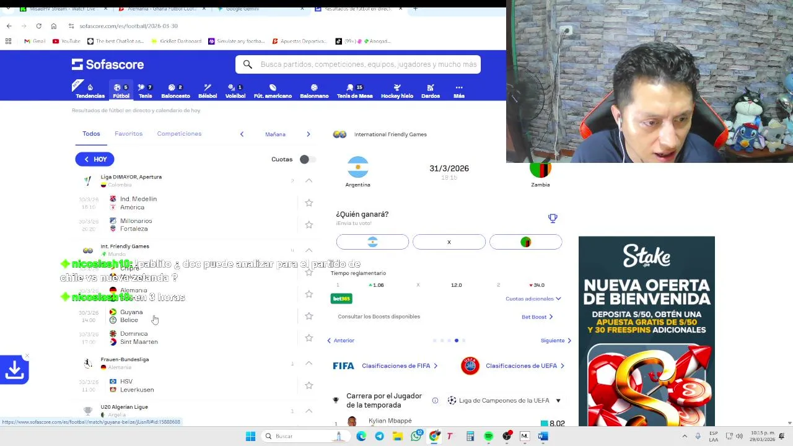This screenshot has height=446, width=793.
Task: Switch to the Favoritos tab
Action: [x=128, y=134]
